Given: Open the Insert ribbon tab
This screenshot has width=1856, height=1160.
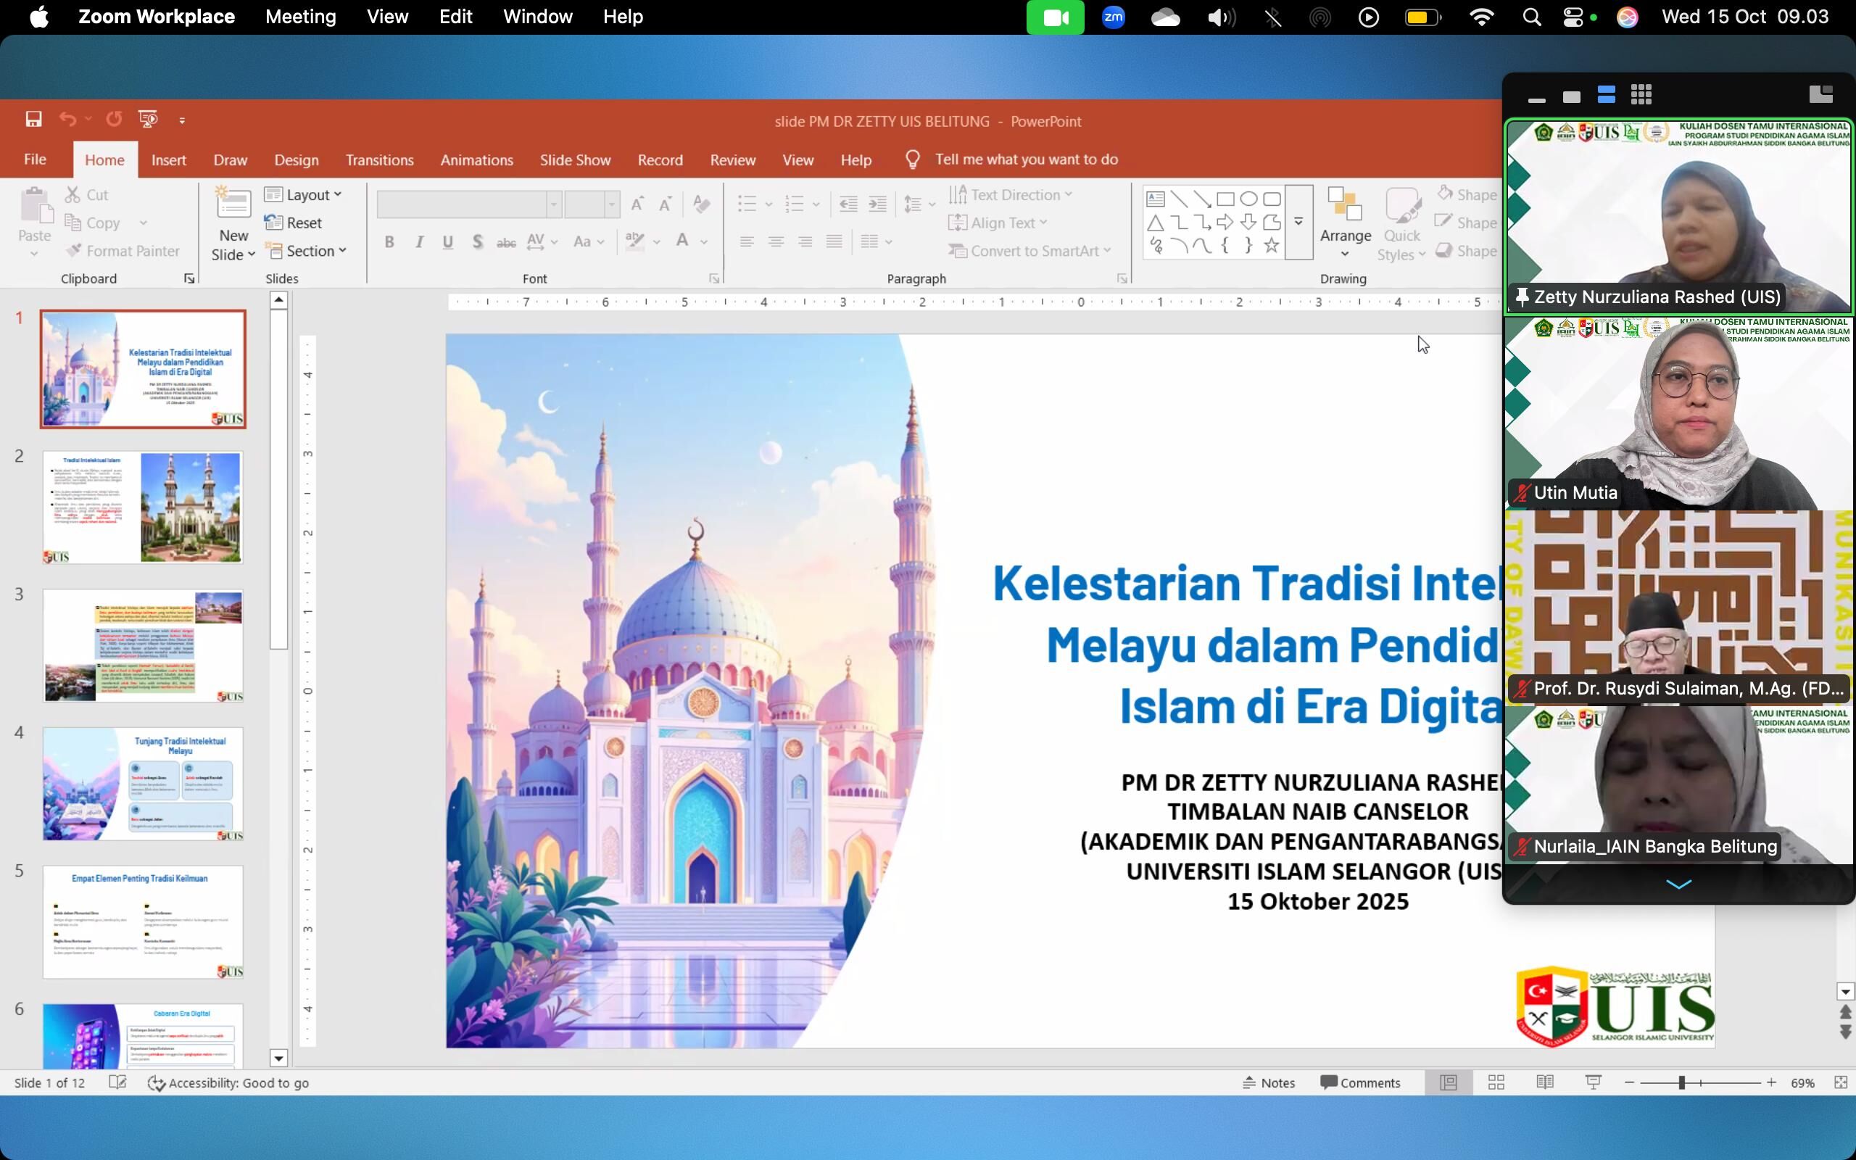Looking at the screenshot, I should pos(169,159).
